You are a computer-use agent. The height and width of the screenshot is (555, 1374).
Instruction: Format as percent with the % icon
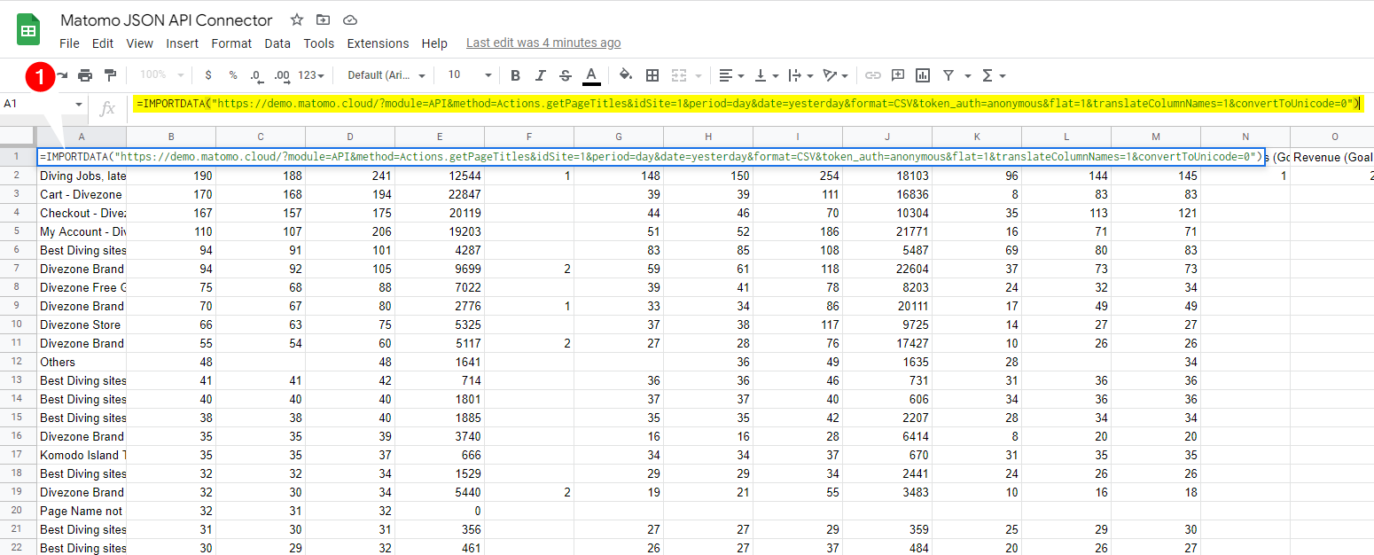[x=233, y=75]
